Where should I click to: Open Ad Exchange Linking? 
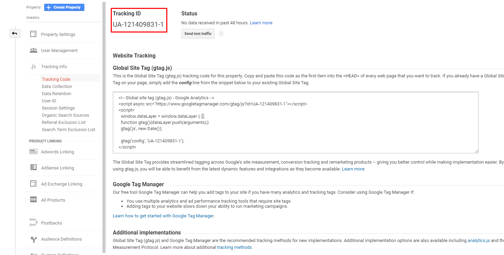coord(62,184)
